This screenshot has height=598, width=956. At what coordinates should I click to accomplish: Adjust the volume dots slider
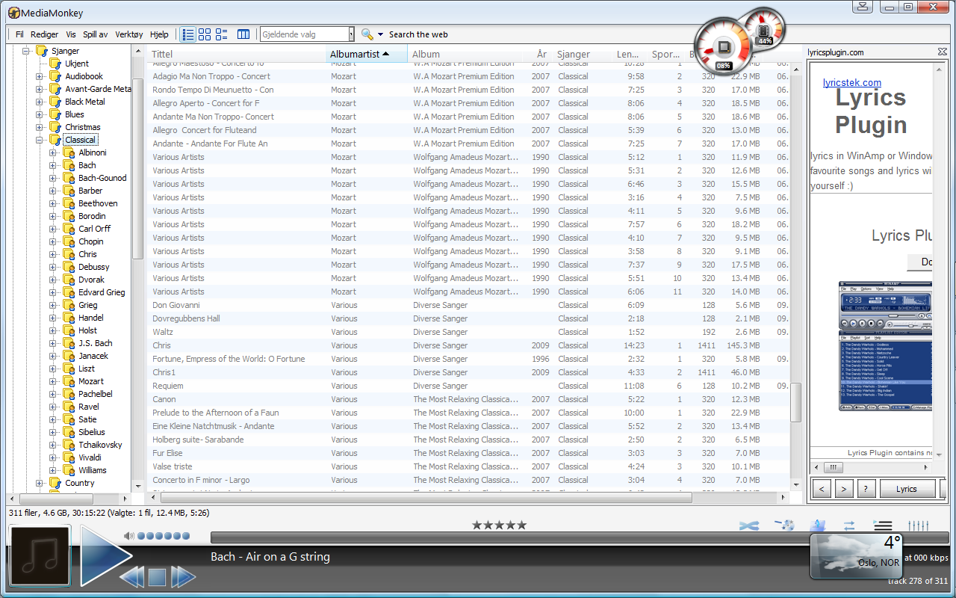[x=164, y=535]
